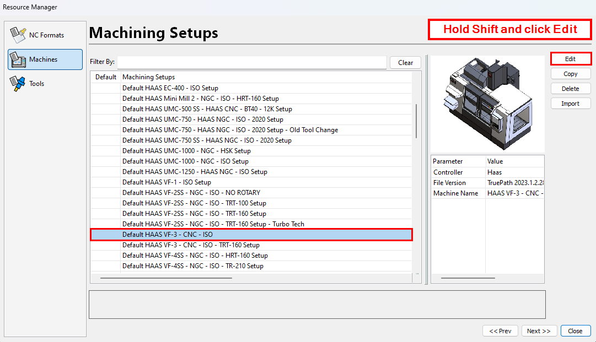Select VF-4SS NGC ISO TR-210 Setup
This screenshot has width=596, height=342.
tap(251, 266)
